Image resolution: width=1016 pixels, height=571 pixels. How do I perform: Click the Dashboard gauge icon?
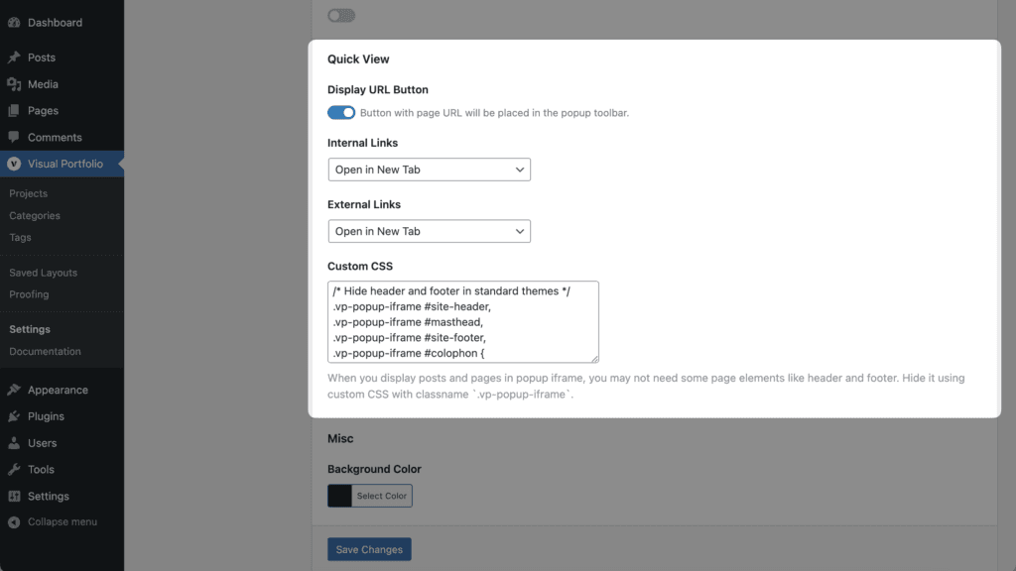[14, 22]
